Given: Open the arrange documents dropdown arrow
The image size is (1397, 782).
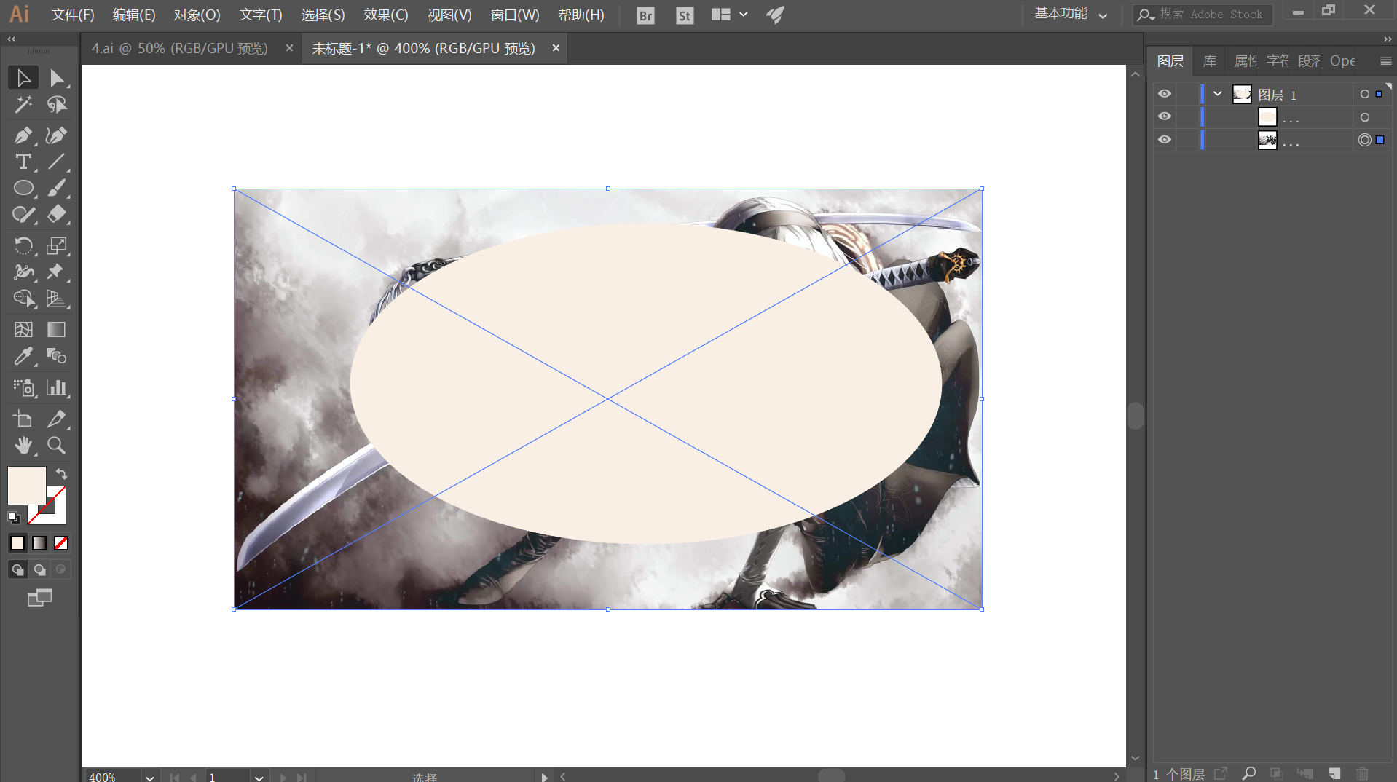Looking at the screenshot, I should (x=743, y=15).
